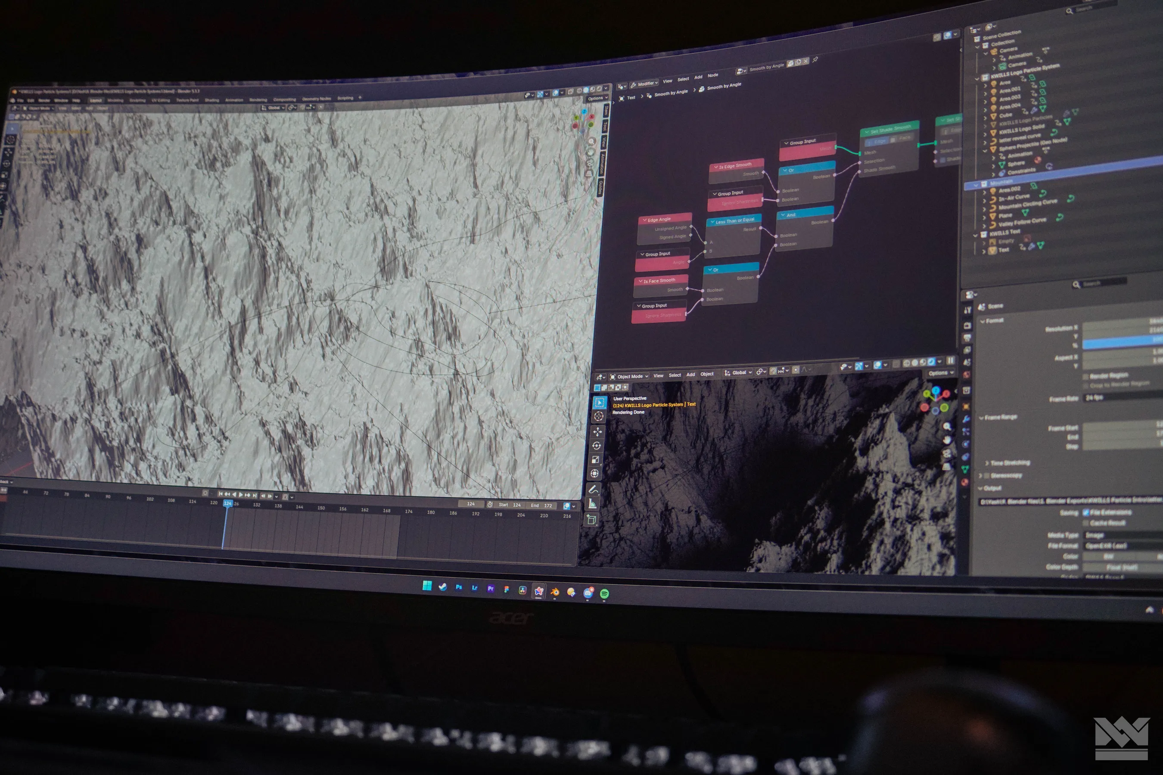1163x775 pixels.
Task: Select the Annotate tool in lower viewport
Action: click(594, 489)
